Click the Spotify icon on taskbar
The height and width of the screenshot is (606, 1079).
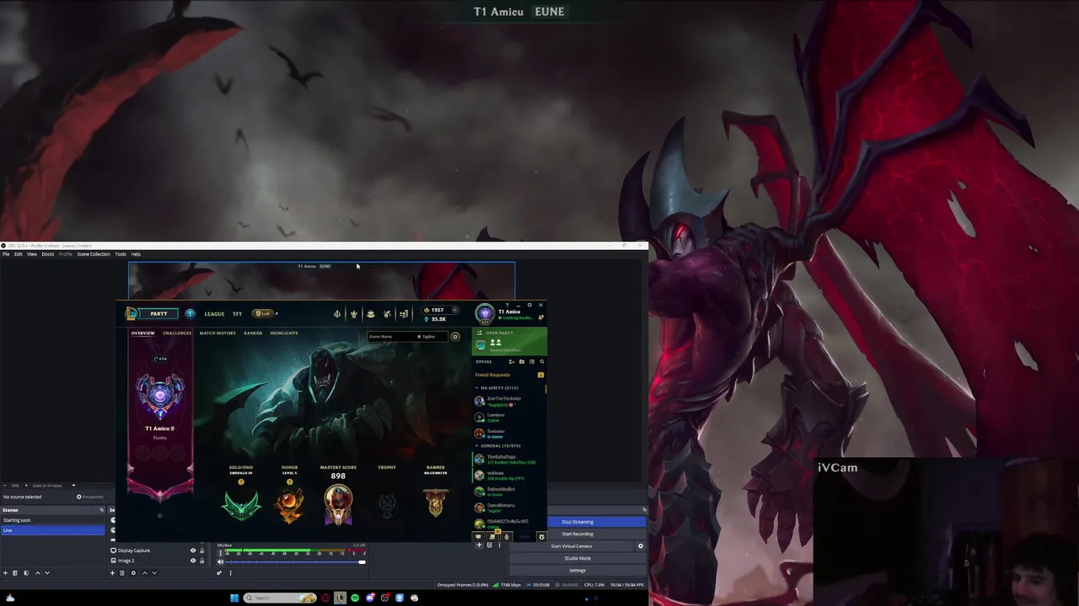coord(355,598)
